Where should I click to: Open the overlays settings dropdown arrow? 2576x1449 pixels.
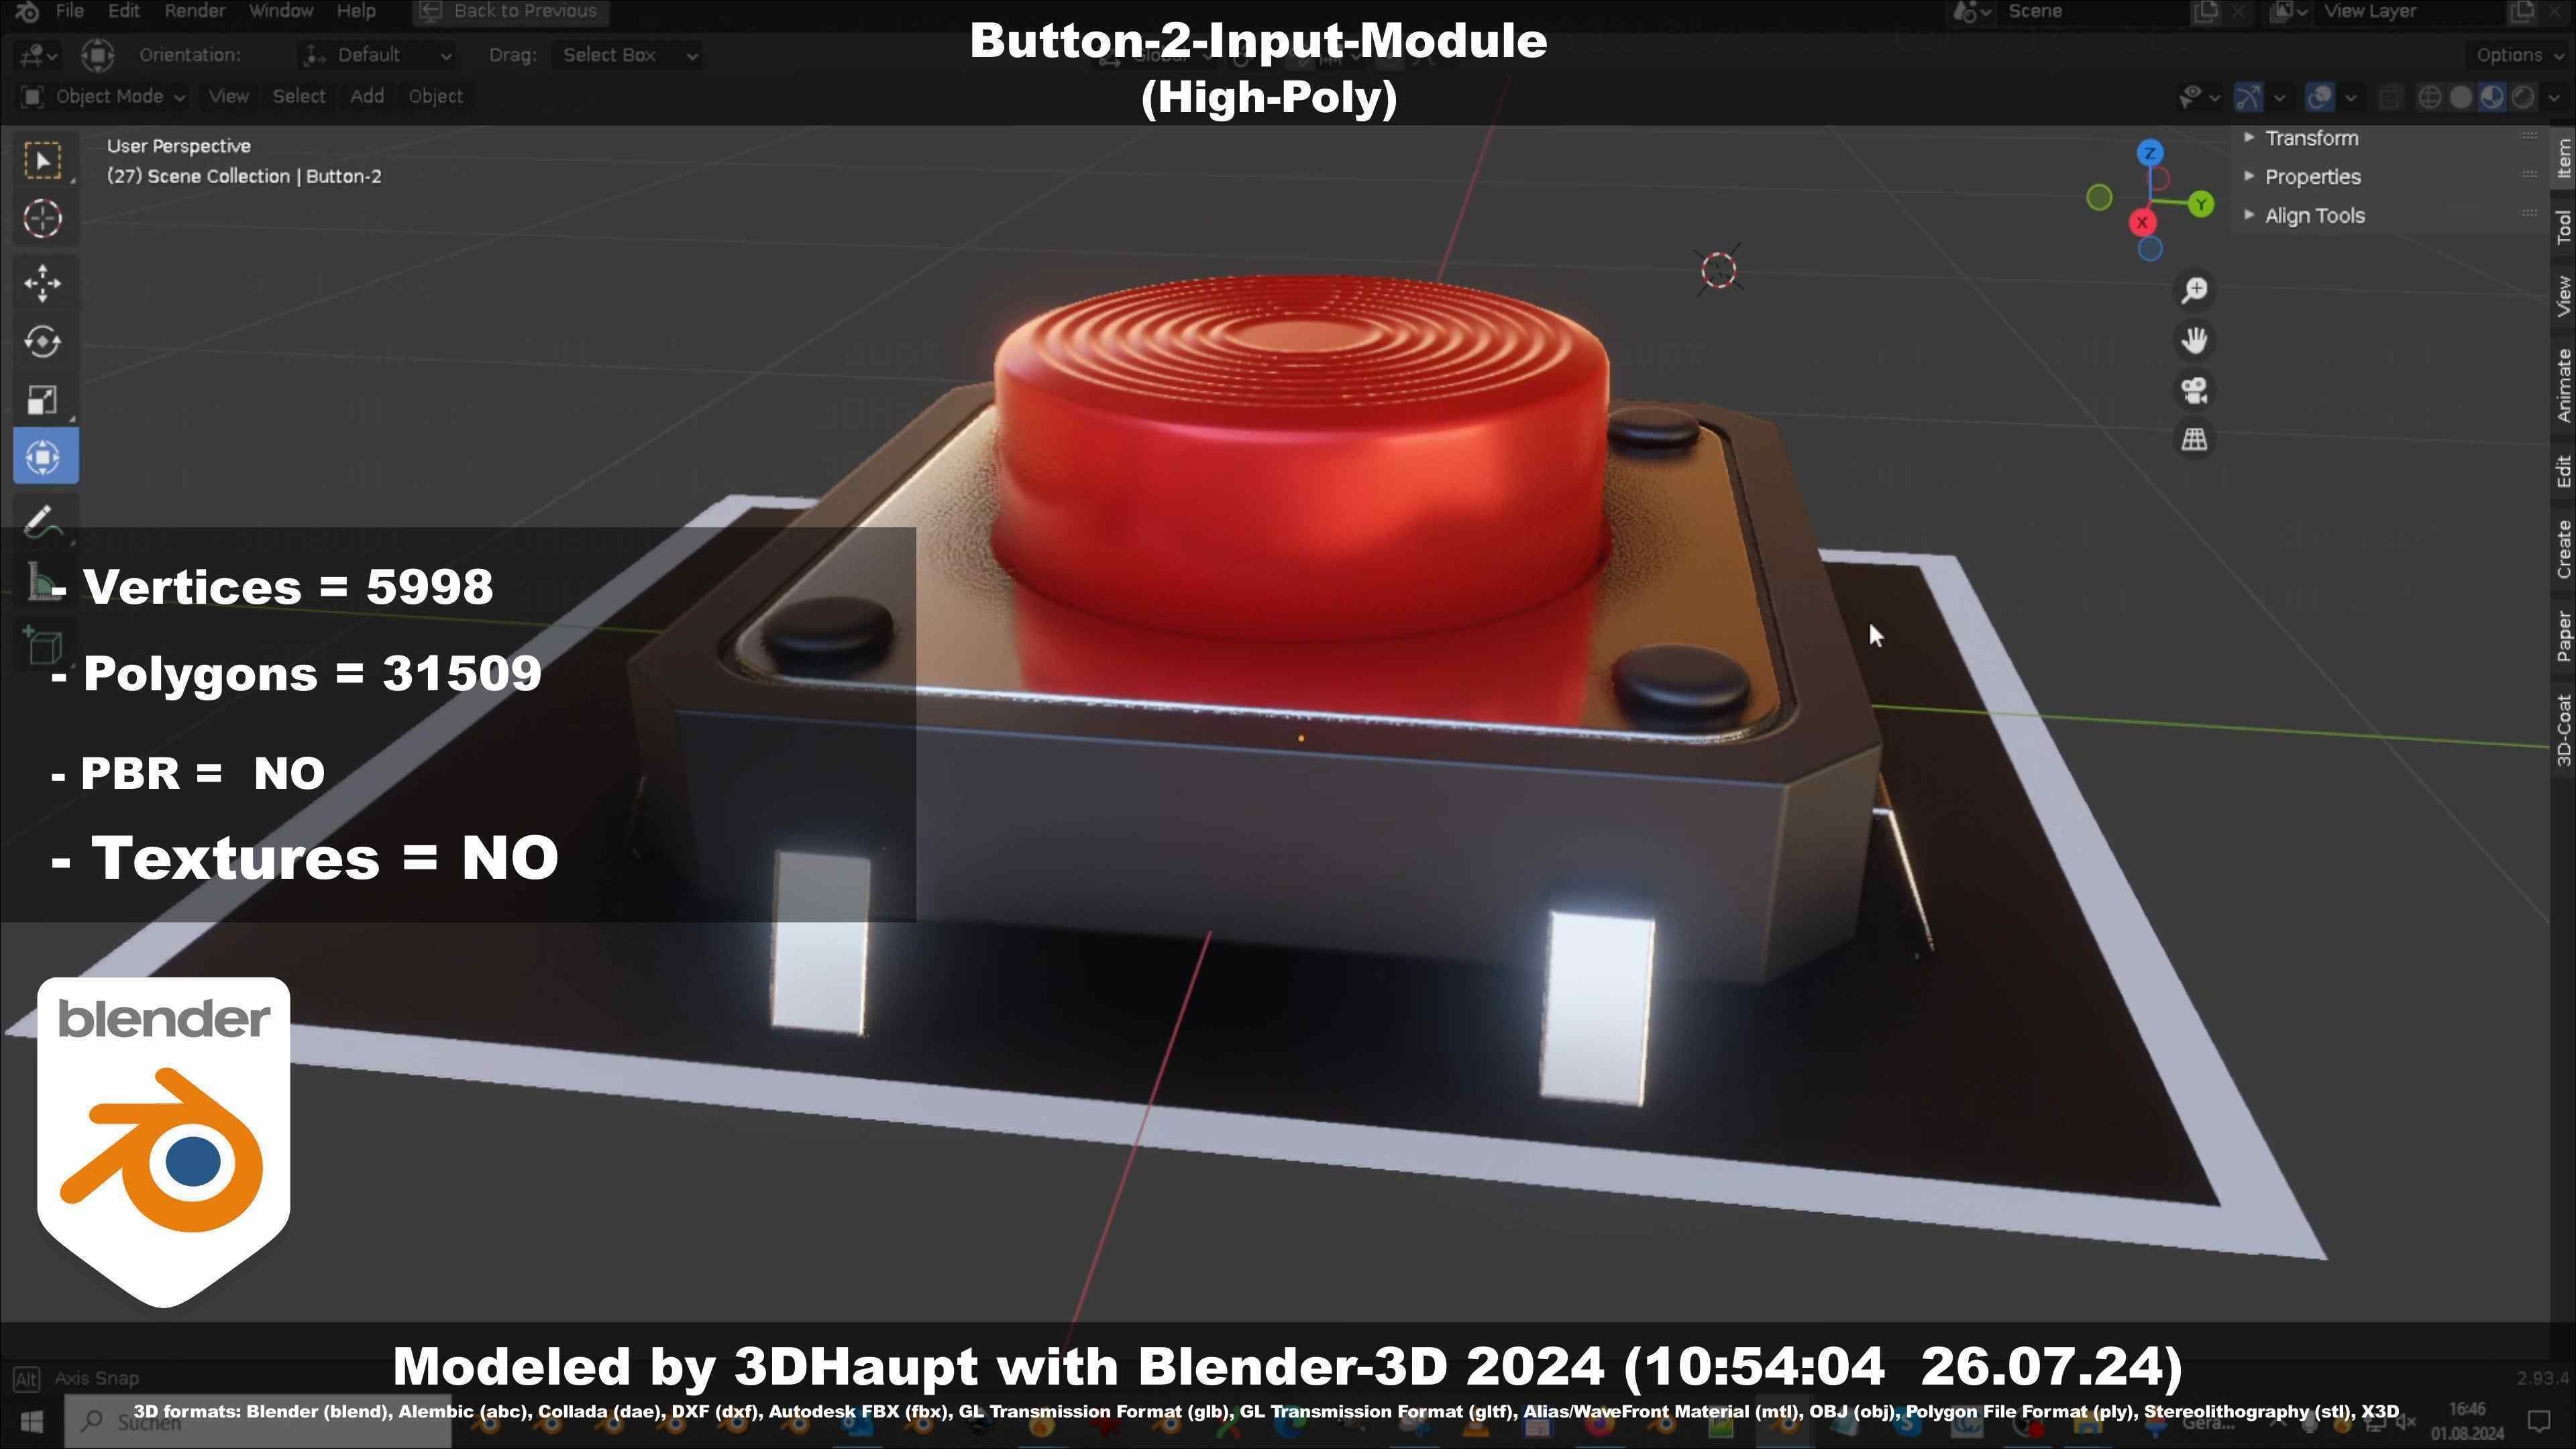point(2351,97)
